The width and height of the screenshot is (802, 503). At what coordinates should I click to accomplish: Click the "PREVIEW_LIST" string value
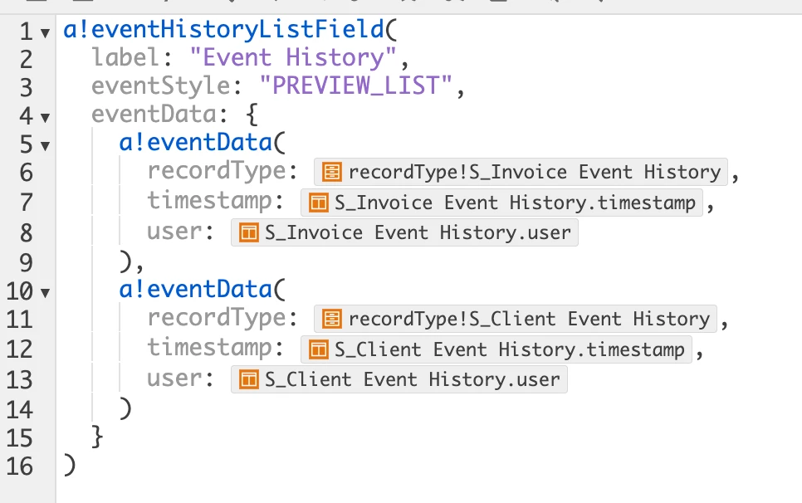pos(356,85)
